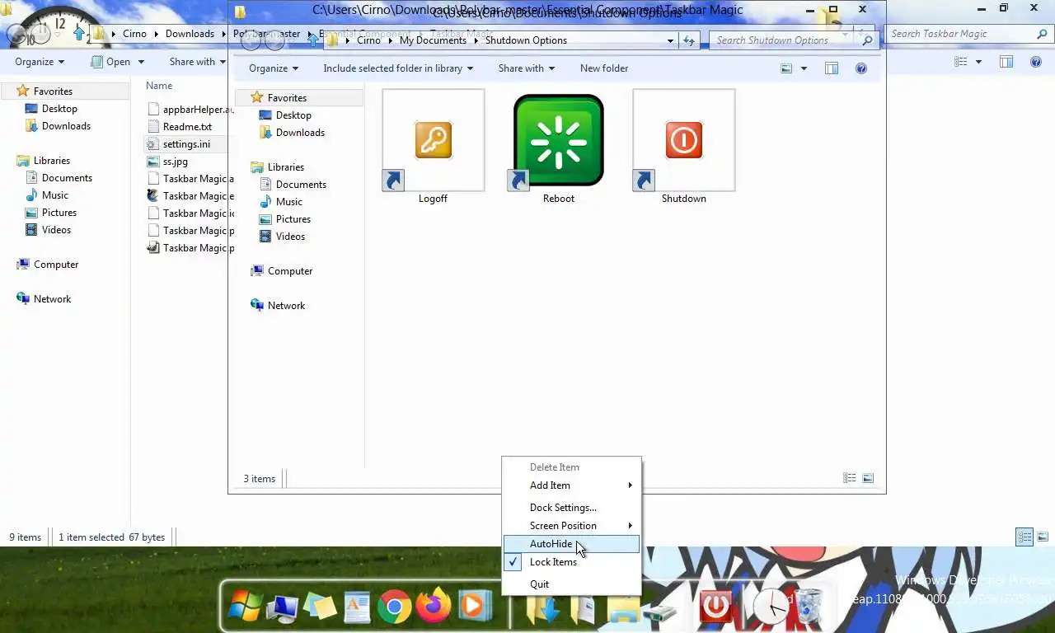Viewport: 1055px width, 633px height.
Task: Open Share with dropdown in Taskbar Magic window
Action: (198, 62)
